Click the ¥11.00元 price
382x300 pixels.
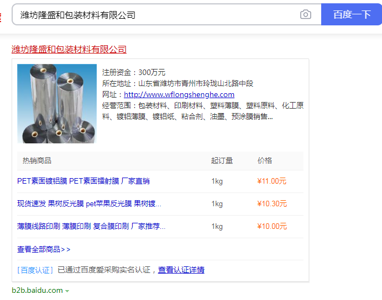tap(272, 181)
